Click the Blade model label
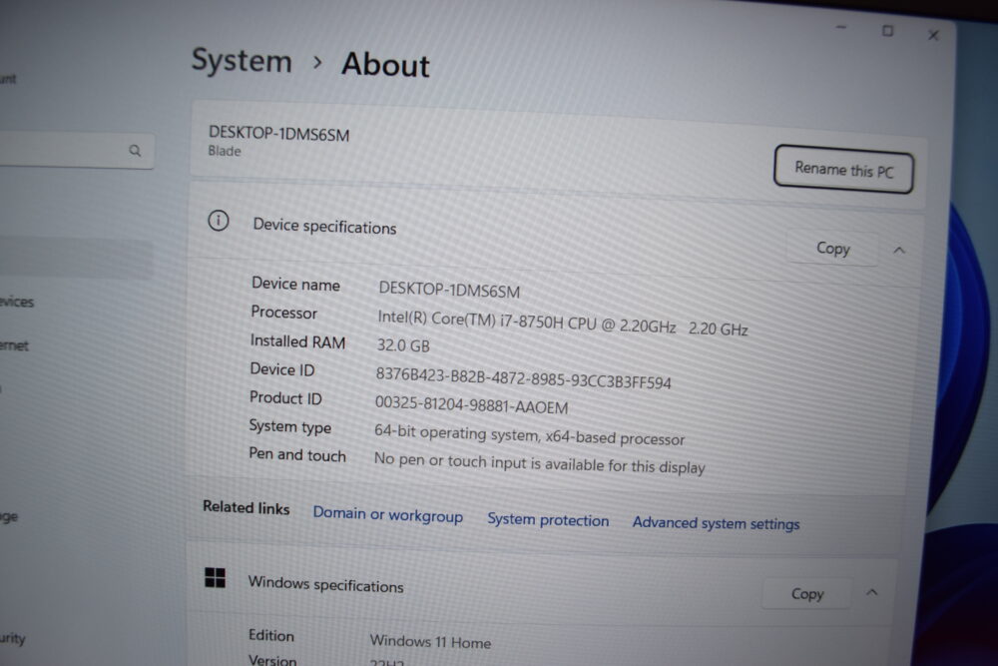The height and width of the screenshot is (666, 998). [225, 151]
